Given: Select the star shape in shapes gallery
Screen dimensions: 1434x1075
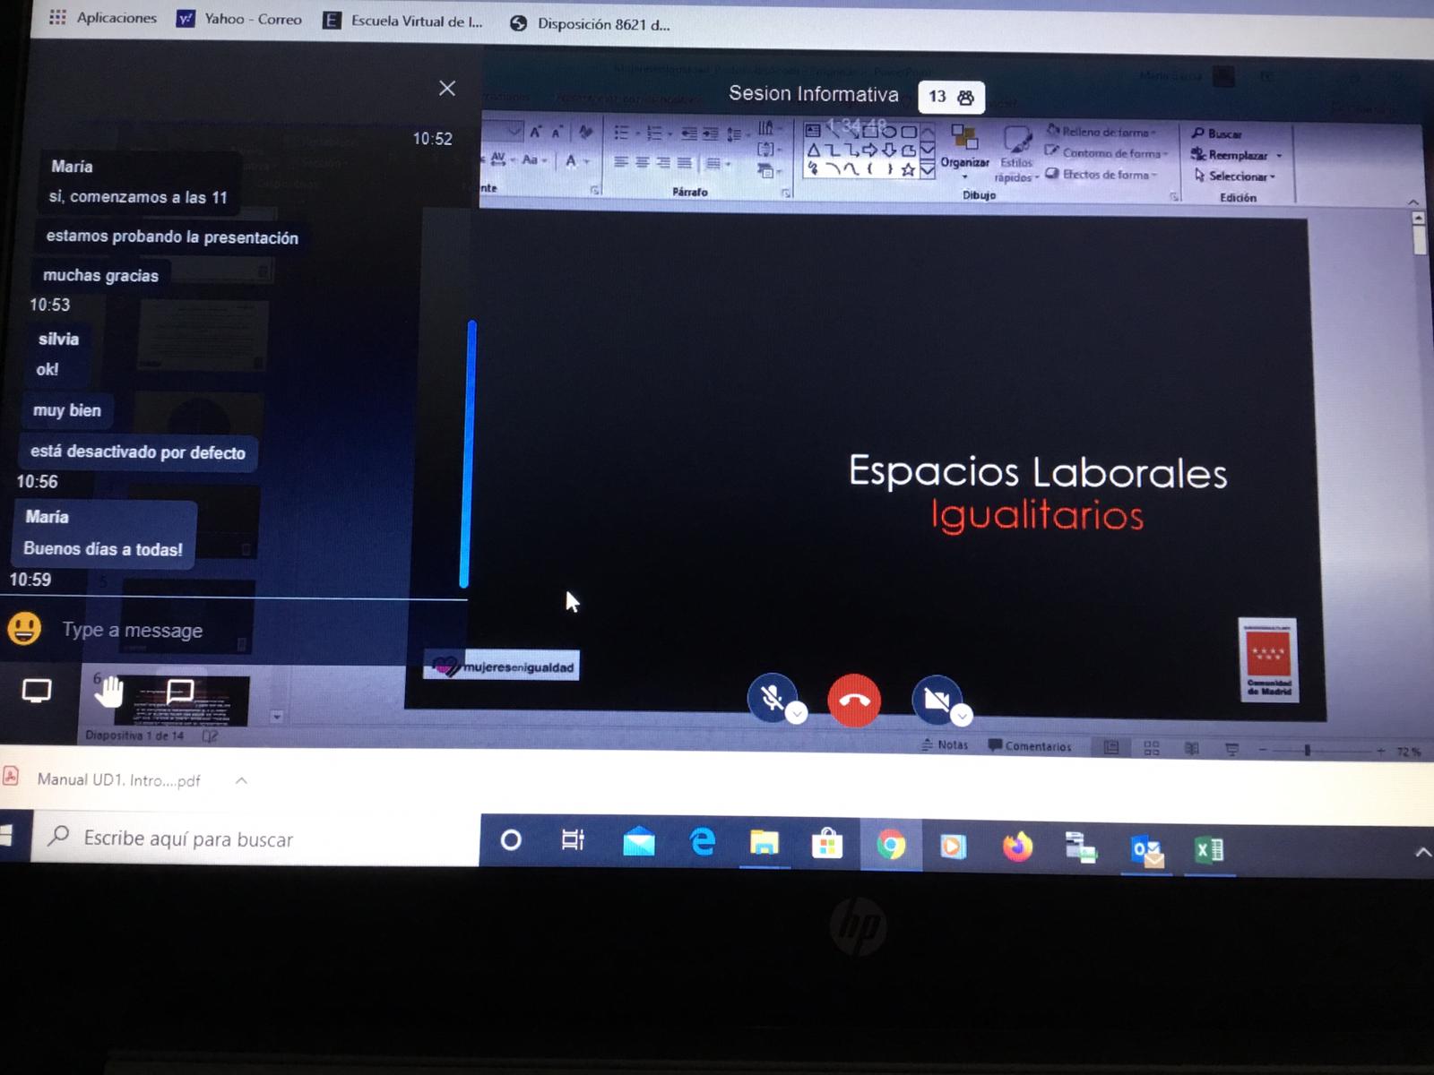Looking at the screenshot, I should [907, 169].
